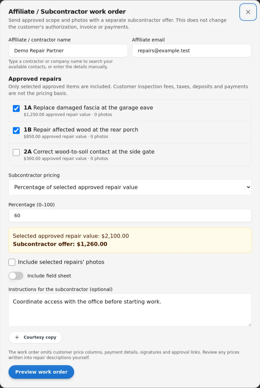The height and width of the screenshot is (388, 260).
Task: Click the Percentage input field
Action: pyautogui.click(x=130, y=216)
